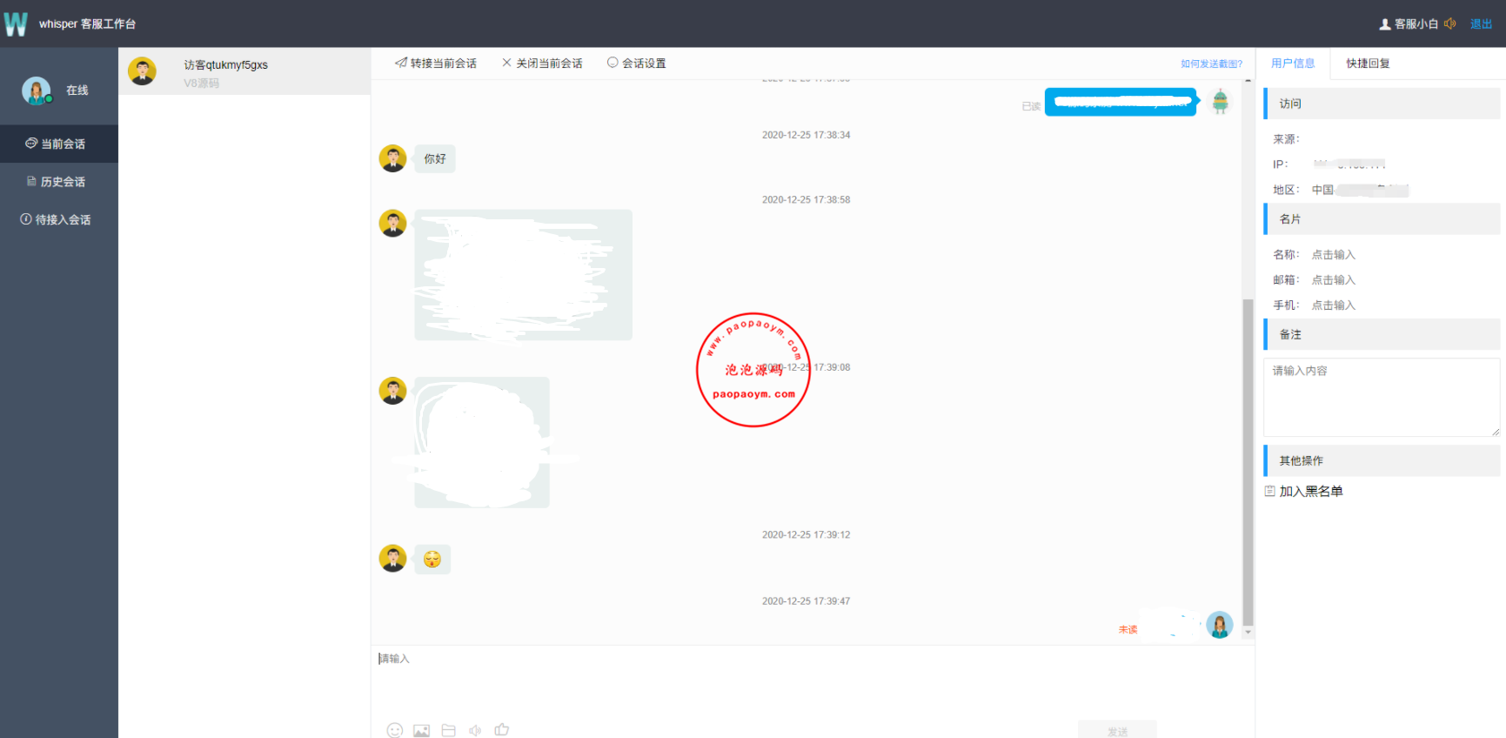Click visitor qtukmyf5gxs avatar in conversation list
Screen dimensions: 1506x738
coord(142,71)
